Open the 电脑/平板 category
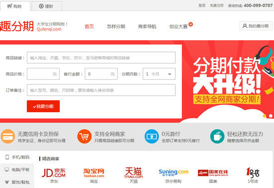 tap(17, 170)
